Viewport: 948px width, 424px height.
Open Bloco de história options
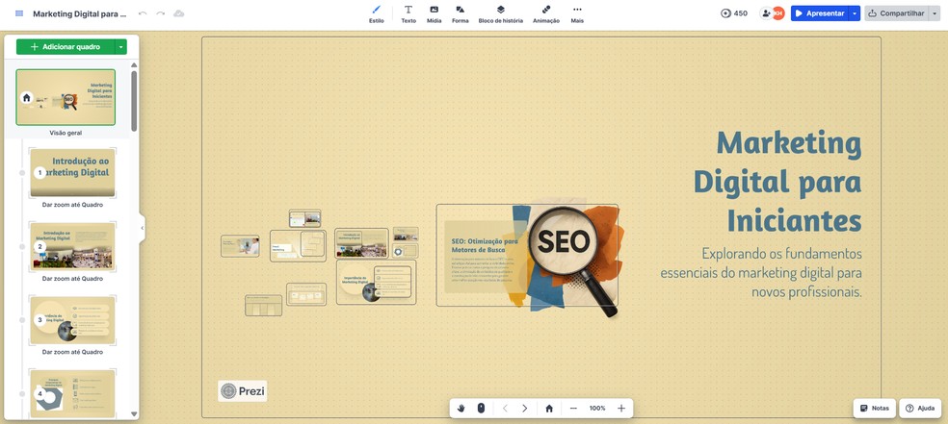[501, 14]
